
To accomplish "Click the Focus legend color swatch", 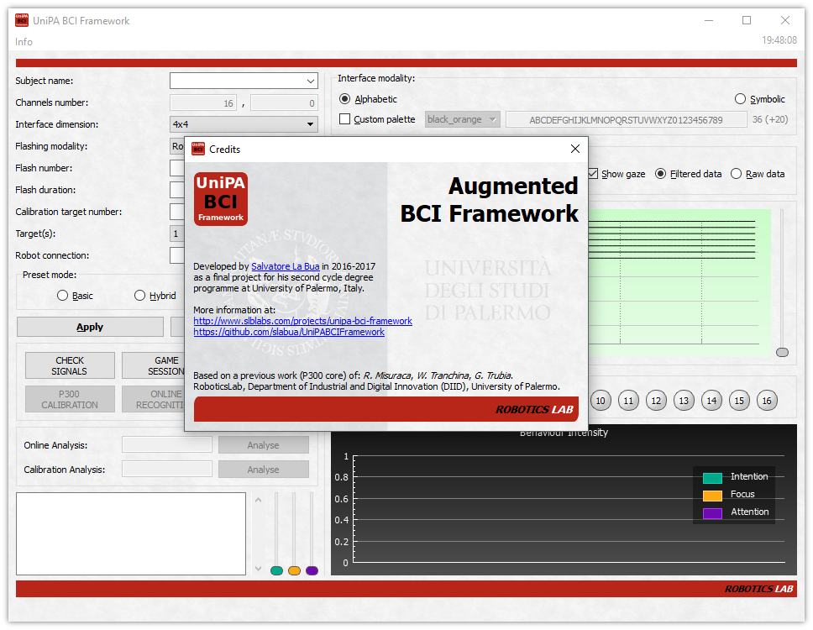I will 712,496.
